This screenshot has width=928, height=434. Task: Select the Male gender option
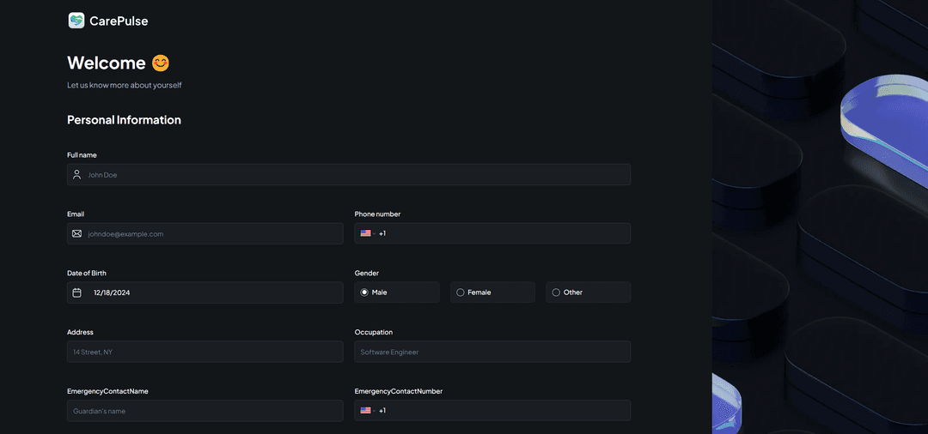click(x=397, y=292)
